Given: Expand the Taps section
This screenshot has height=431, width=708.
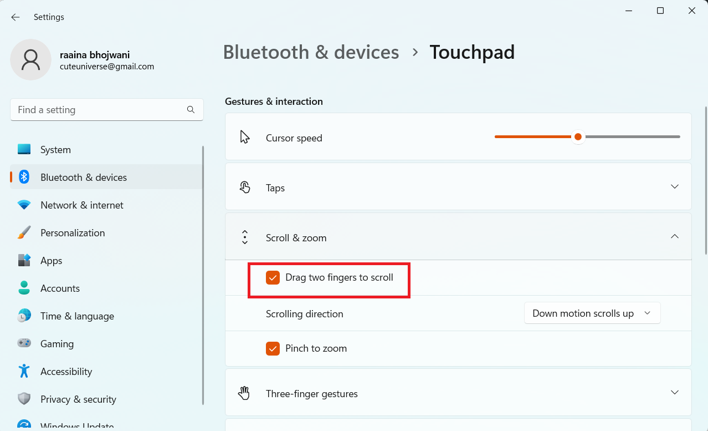Looking at the screenshot, I should (x=674, y=187).
